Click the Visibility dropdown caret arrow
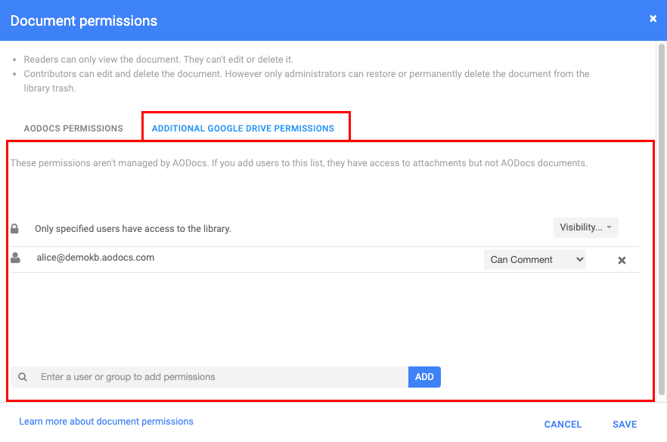667x442 pixels. coord(610,227)
